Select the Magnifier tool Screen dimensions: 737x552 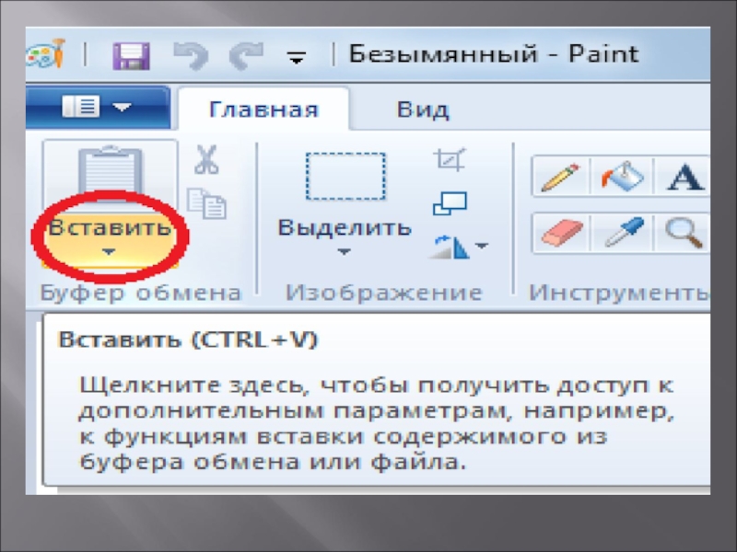pos(683,233)
